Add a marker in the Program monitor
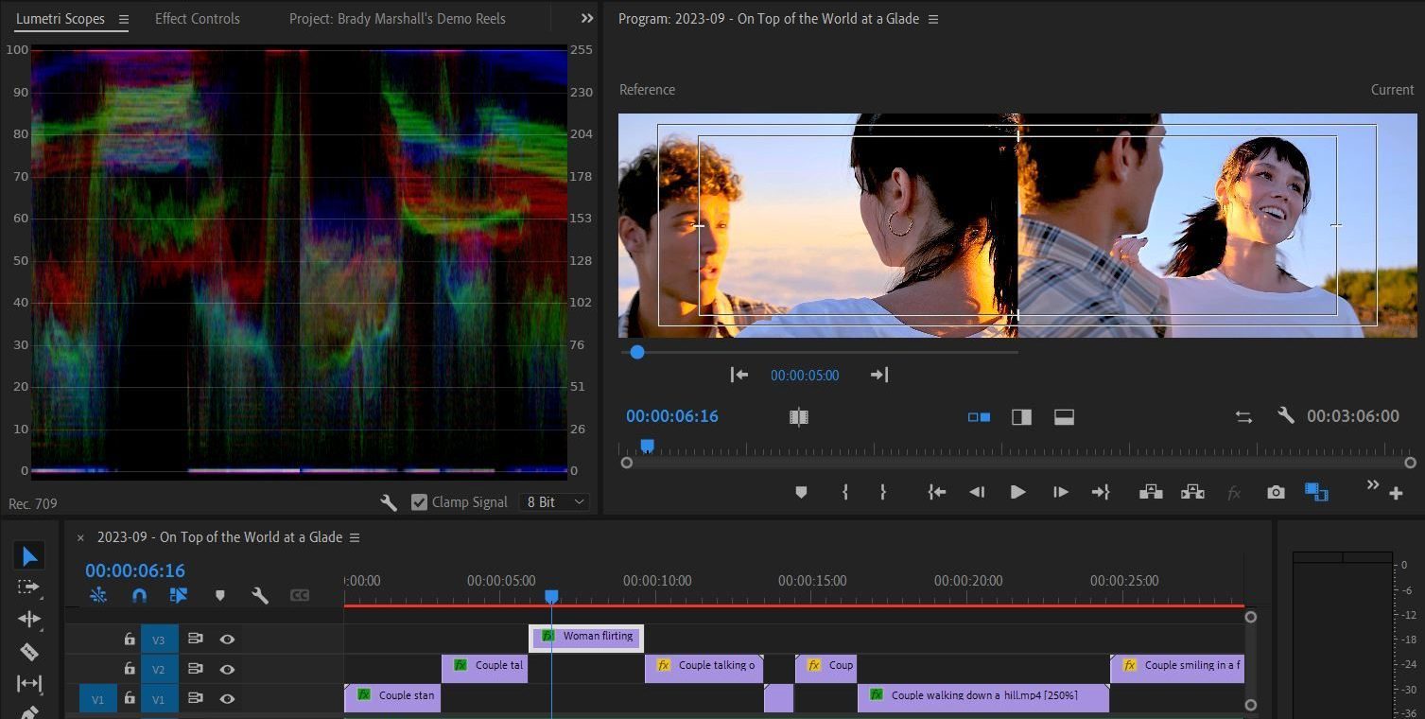This screenshot has height=719, width=1425. (x=801, y=492)
